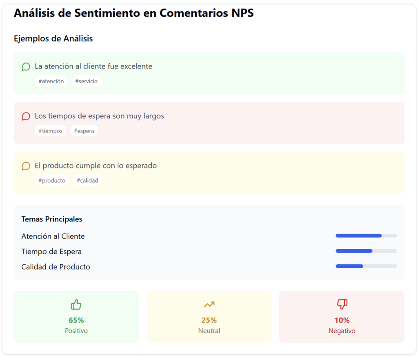Image resolution: width=418 pixels, height=356 pixels.
Task: Click the yellow comment bubble icon
Action: click(x=26, y=166)
